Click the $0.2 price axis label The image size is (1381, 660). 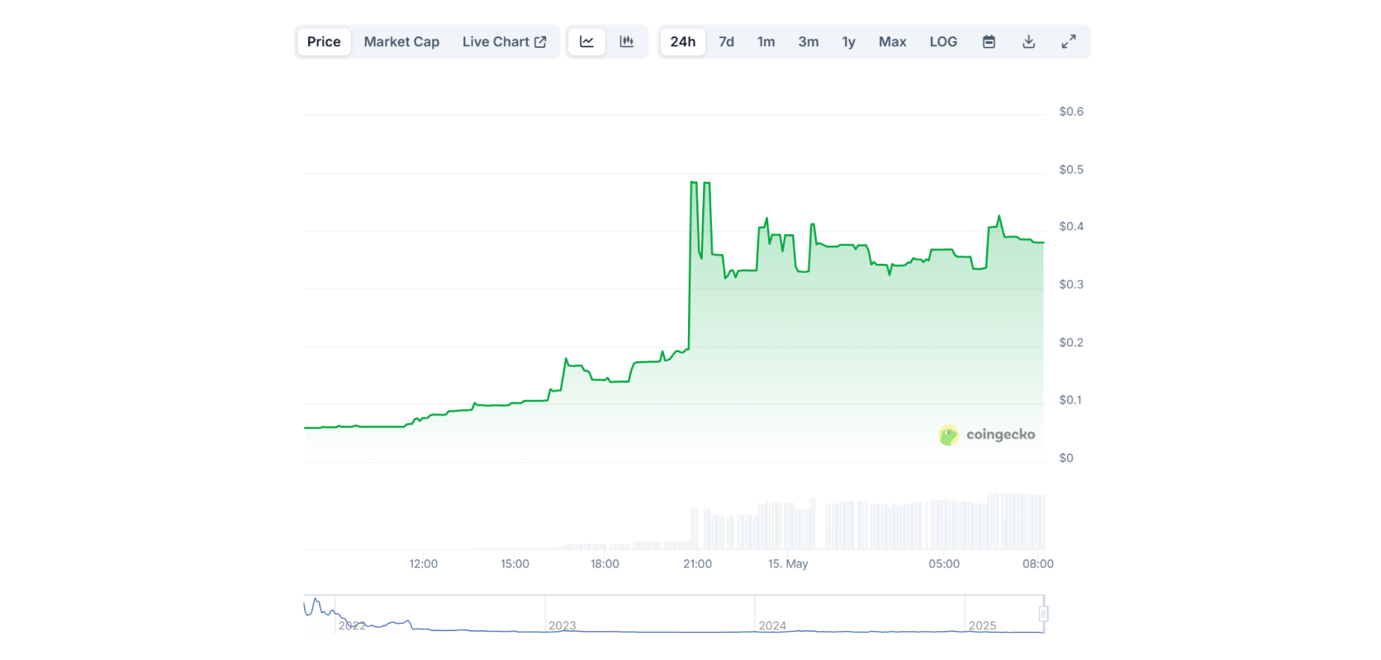coord(1071,342)
